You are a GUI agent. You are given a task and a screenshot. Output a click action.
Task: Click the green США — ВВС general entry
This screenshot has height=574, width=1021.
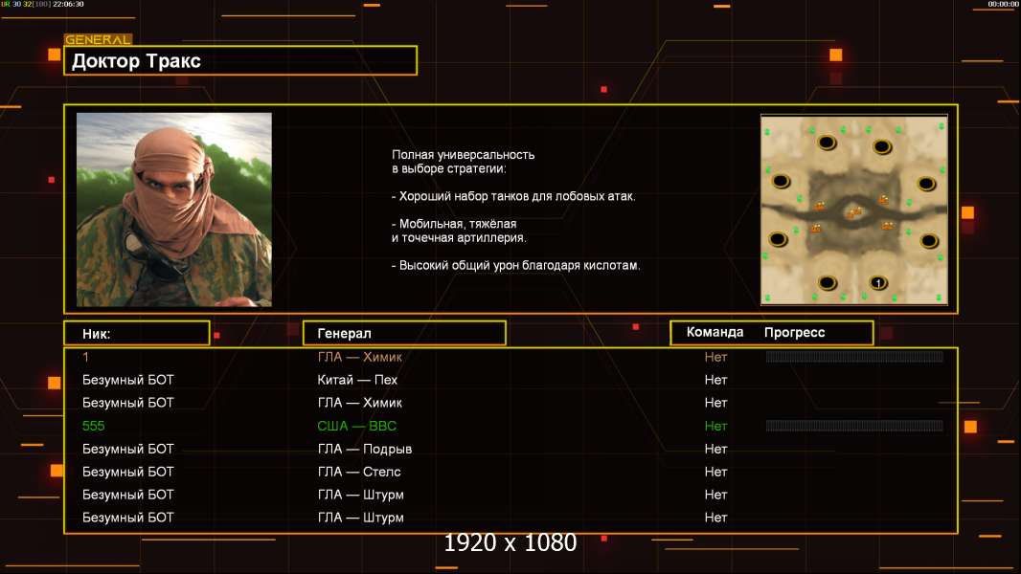coord(356,426)
